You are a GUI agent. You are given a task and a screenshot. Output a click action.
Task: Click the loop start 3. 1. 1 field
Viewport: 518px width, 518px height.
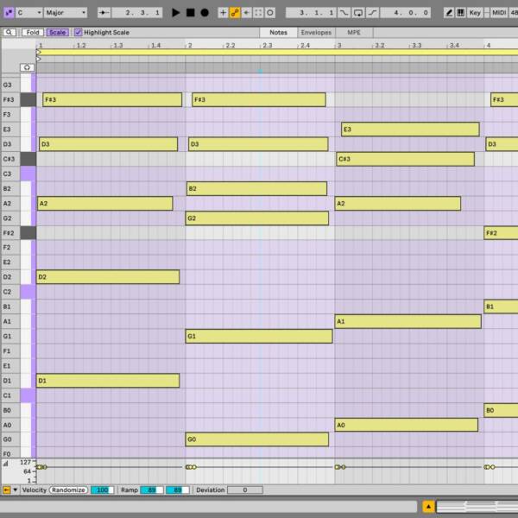click(x=311, y=13)
